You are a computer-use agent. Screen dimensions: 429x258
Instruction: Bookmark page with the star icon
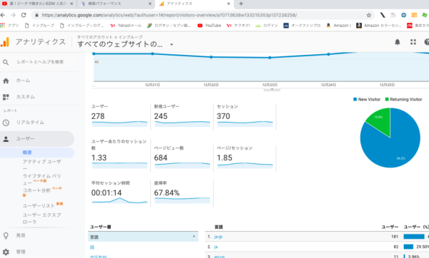pos(369,15)
